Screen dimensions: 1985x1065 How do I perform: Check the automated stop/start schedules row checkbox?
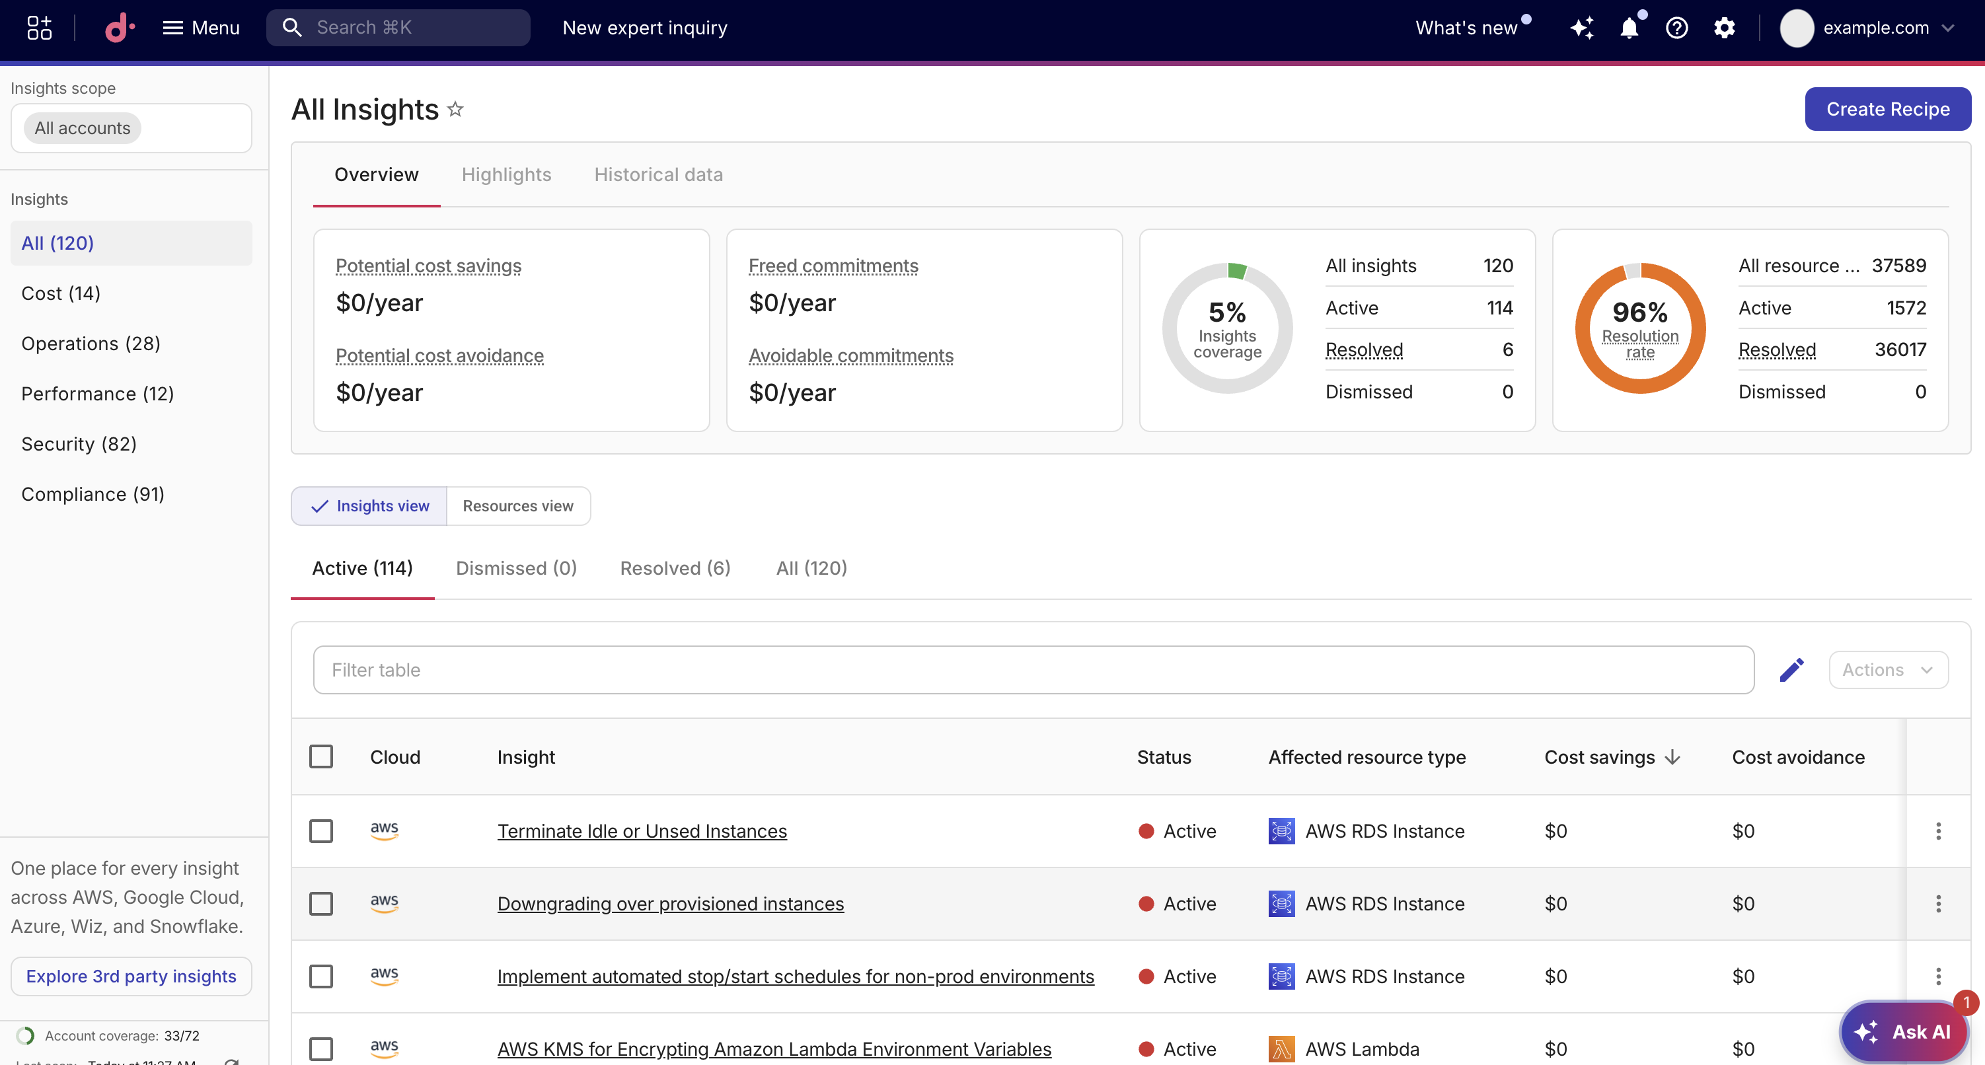coord(321,977)
